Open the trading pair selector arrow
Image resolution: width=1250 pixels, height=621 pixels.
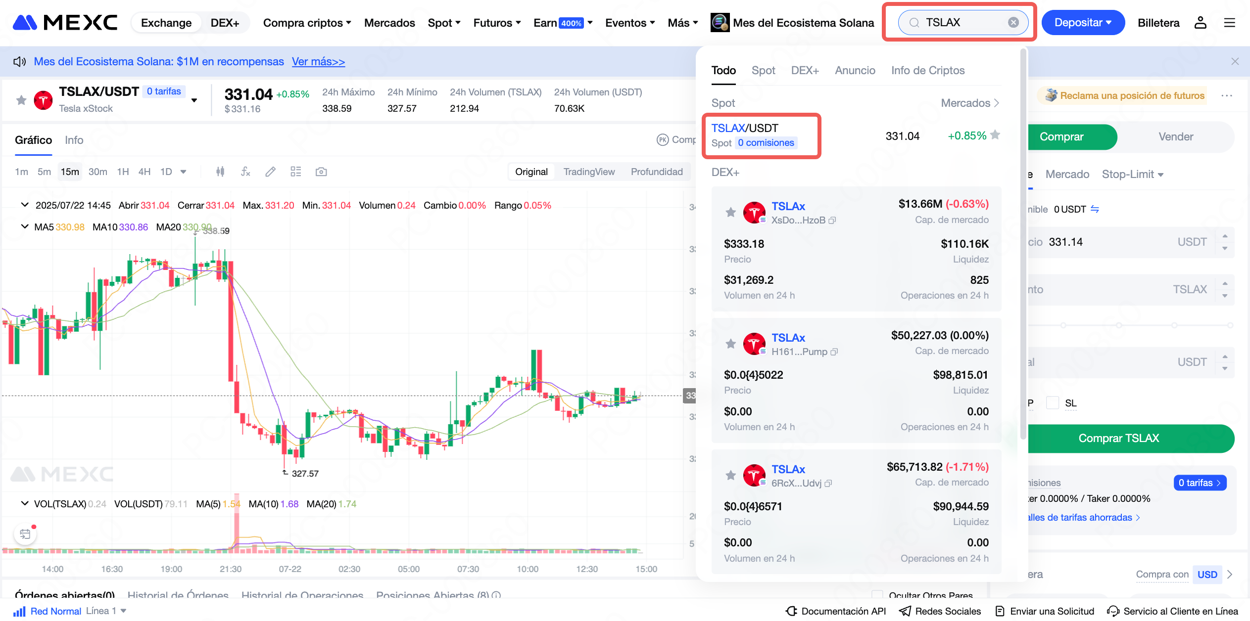tap(194, 100)
